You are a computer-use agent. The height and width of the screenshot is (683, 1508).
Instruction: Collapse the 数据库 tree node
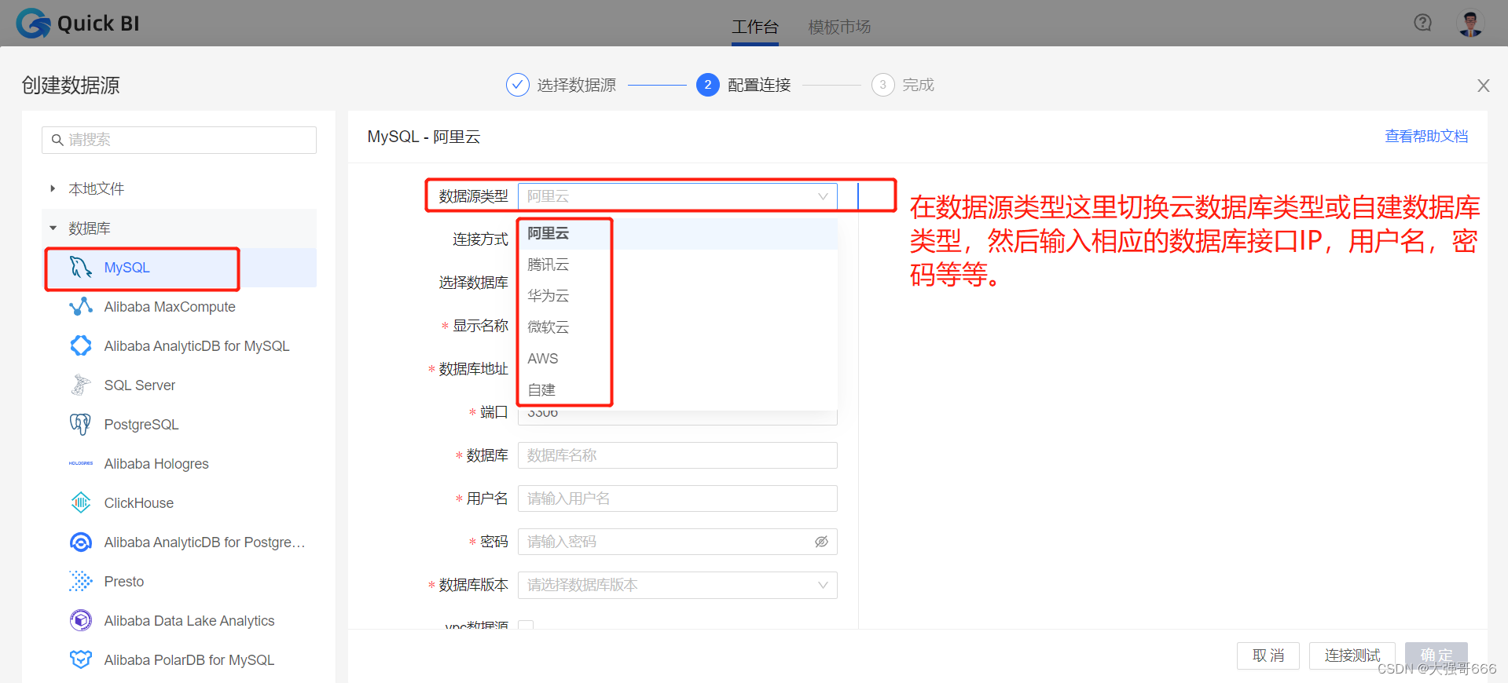(x=53, y=228)
